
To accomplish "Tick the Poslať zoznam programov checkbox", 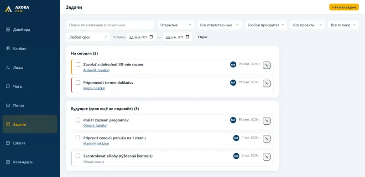I will click(78, 120).
